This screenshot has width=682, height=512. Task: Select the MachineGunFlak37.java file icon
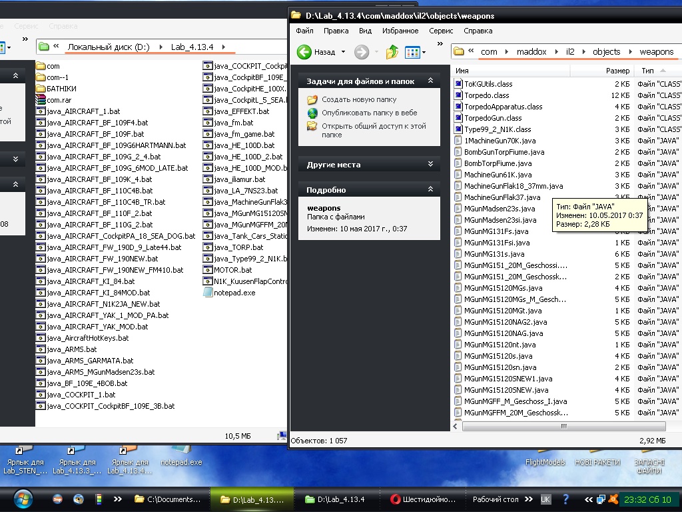458,197
